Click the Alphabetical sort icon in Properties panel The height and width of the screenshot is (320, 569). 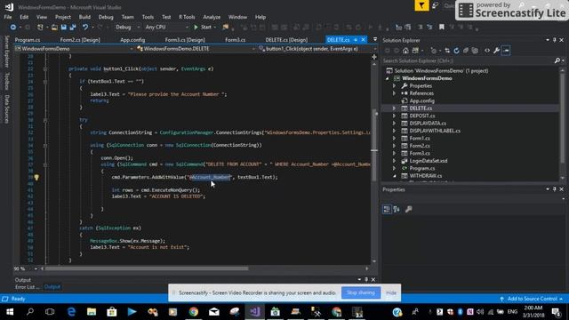pyautogui.click(x=397, y=209)
